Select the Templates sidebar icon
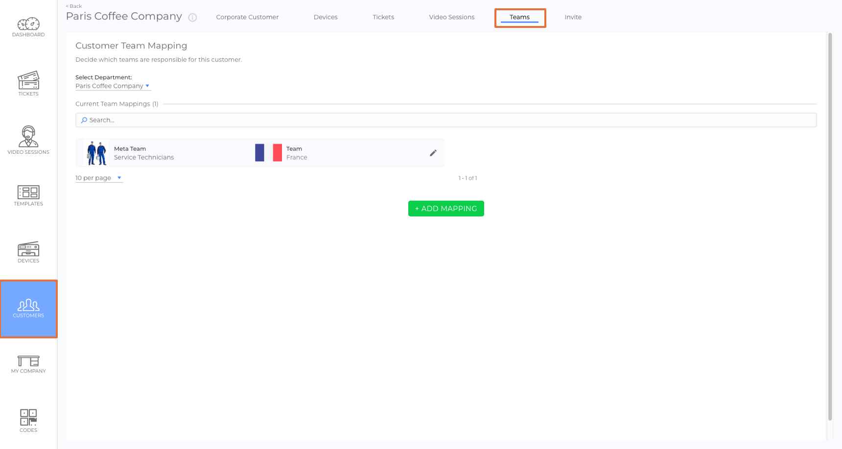The image size is (842, 449). pos(28,196)
